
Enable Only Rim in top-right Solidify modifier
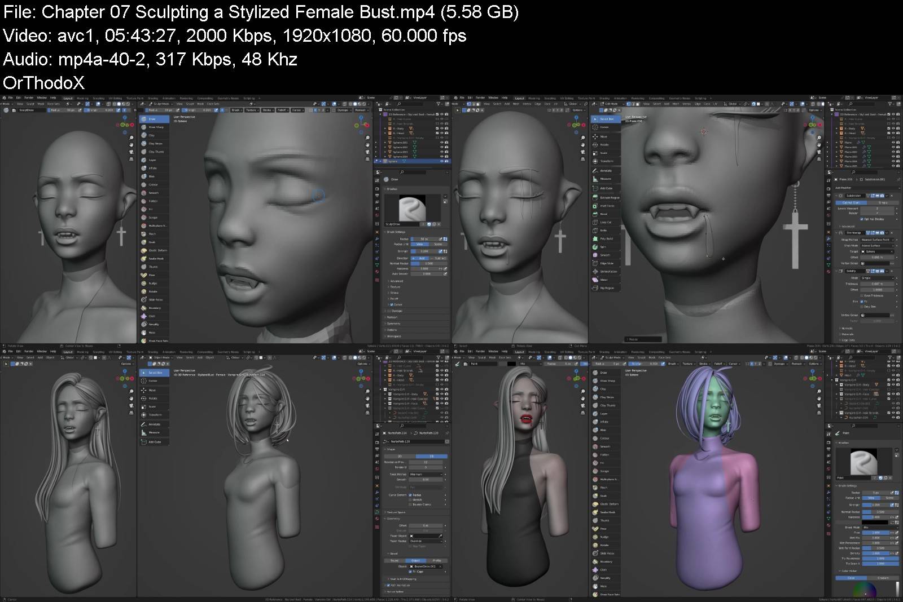coord(862,307)
